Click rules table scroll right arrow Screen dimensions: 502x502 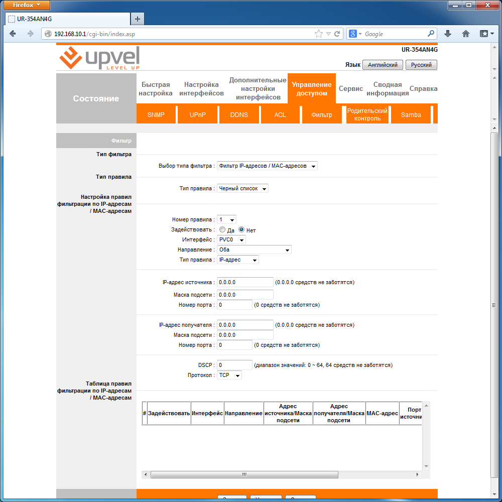pyautogui.click(x=417, y=474)
